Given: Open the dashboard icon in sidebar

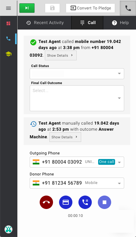Looking at the screenshot, I should coord(8,23).
